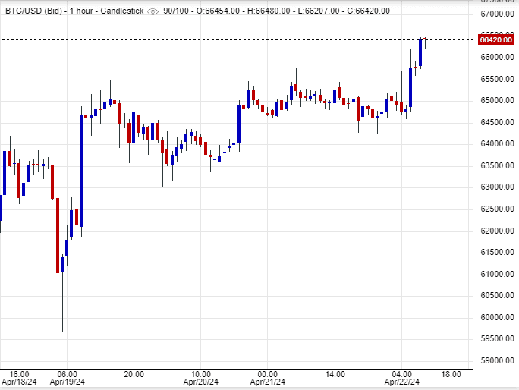Screen dimensions: 519x390
Task: Click the 18:00 time axis label
Action: [451, 374]
